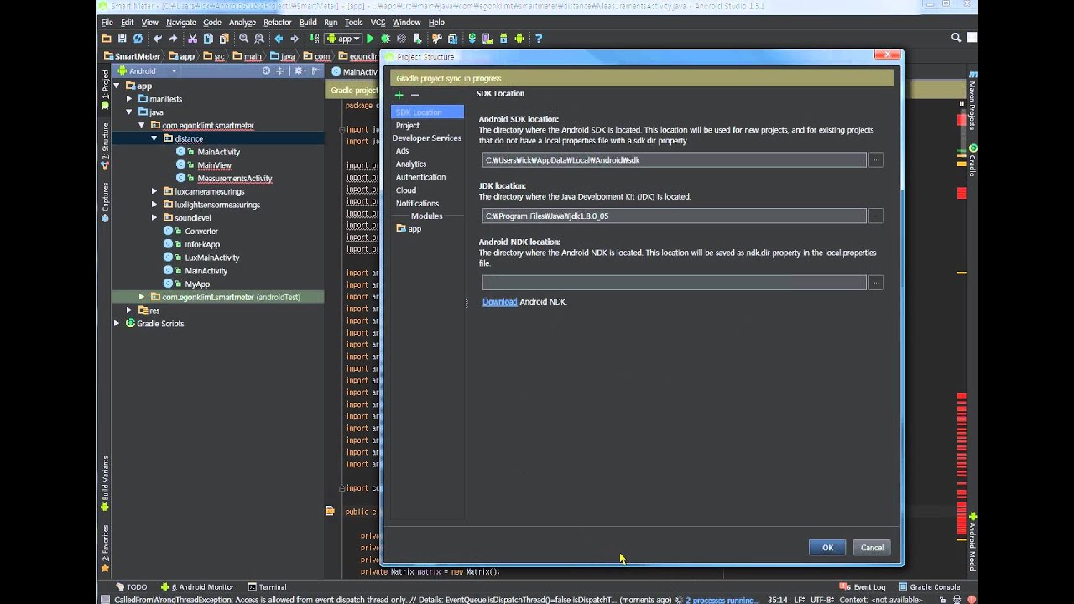This screenshot has height=604, width=1074.
Task: Browse for the Android SDK location
Action: coord(876,159)
